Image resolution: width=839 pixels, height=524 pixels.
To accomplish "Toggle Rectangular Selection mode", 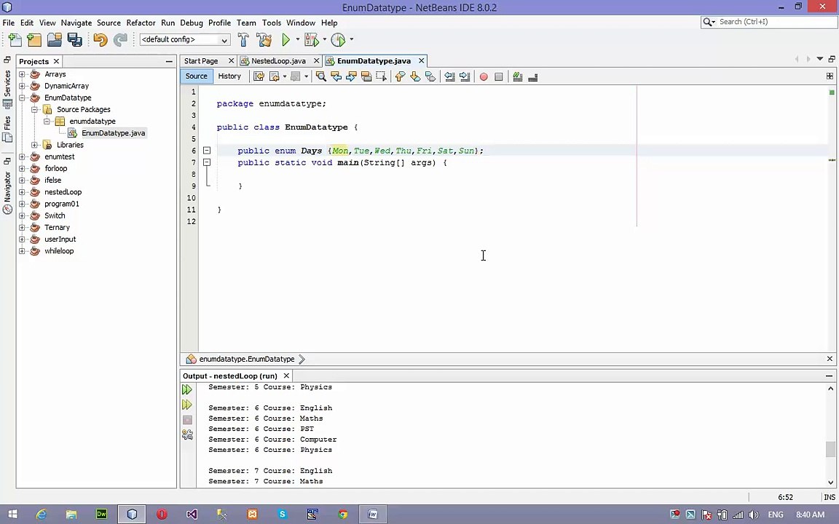I will pyautogui.click(x=381, y=76).
